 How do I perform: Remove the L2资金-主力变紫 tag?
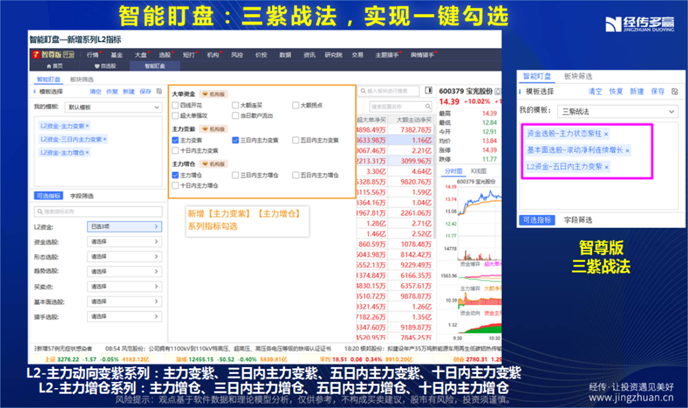pos(87,126)
